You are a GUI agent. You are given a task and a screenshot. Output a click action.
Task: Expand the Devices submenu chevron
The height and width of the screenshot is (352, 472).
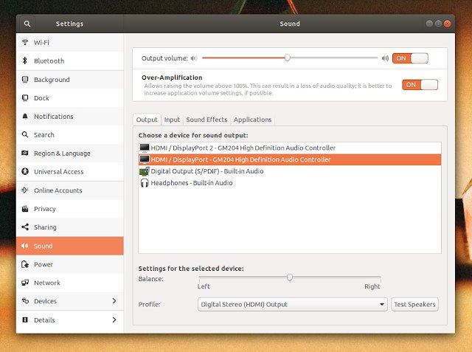(114, 301)
